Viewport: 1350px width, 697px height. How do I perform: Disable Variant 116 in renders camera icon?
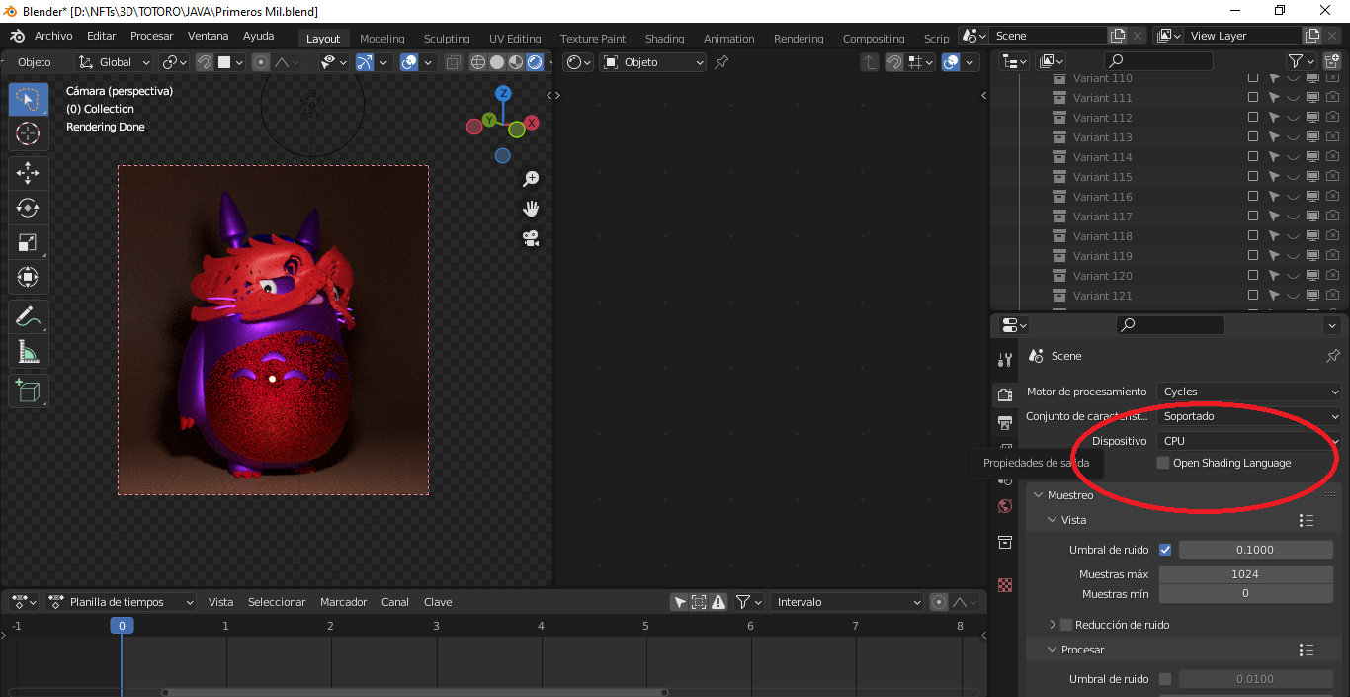pos(1332,197)
